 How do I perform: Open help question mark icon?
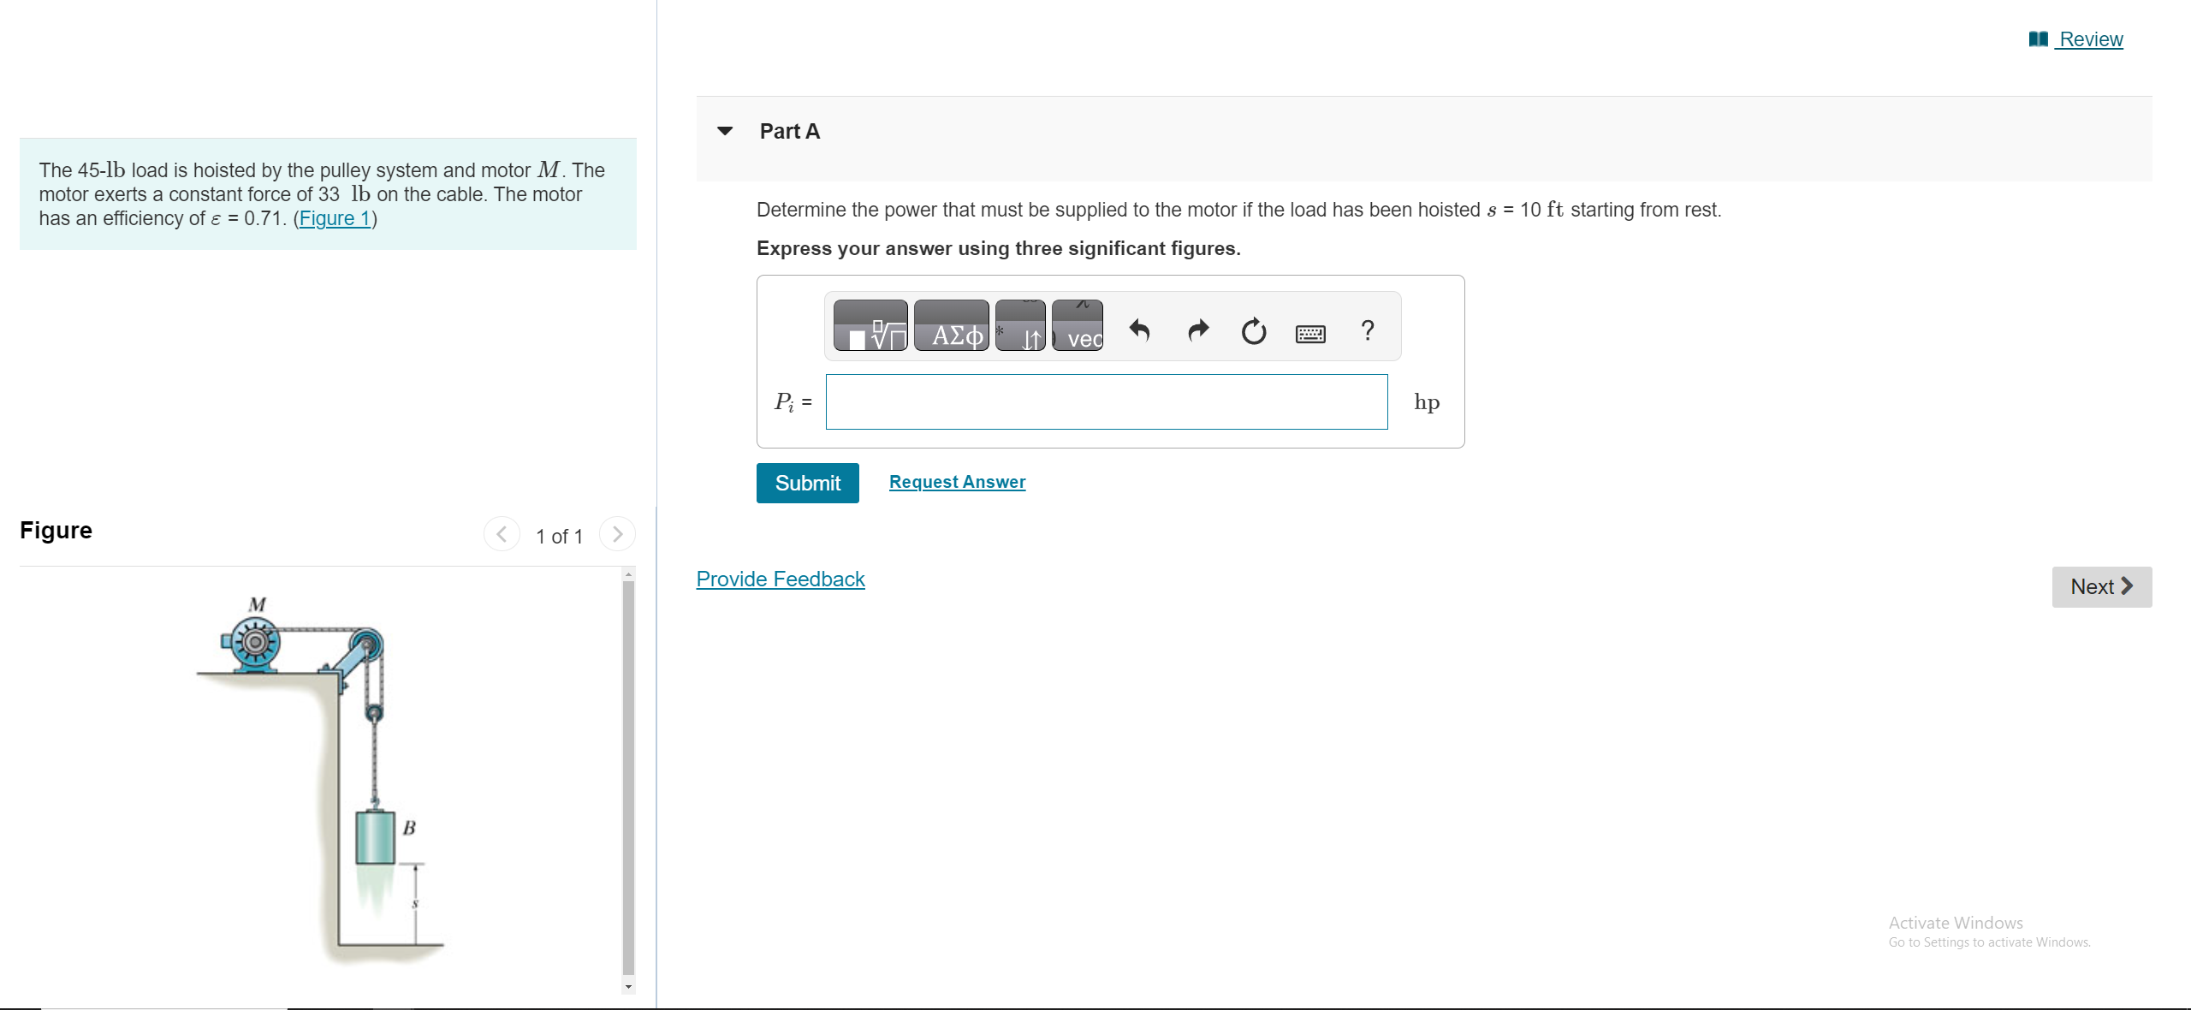tap(1368, 330)
